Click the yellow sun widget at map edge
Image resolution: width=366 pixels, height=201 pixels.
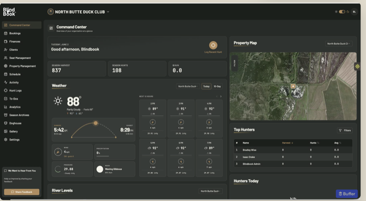(x=358, y=67)
